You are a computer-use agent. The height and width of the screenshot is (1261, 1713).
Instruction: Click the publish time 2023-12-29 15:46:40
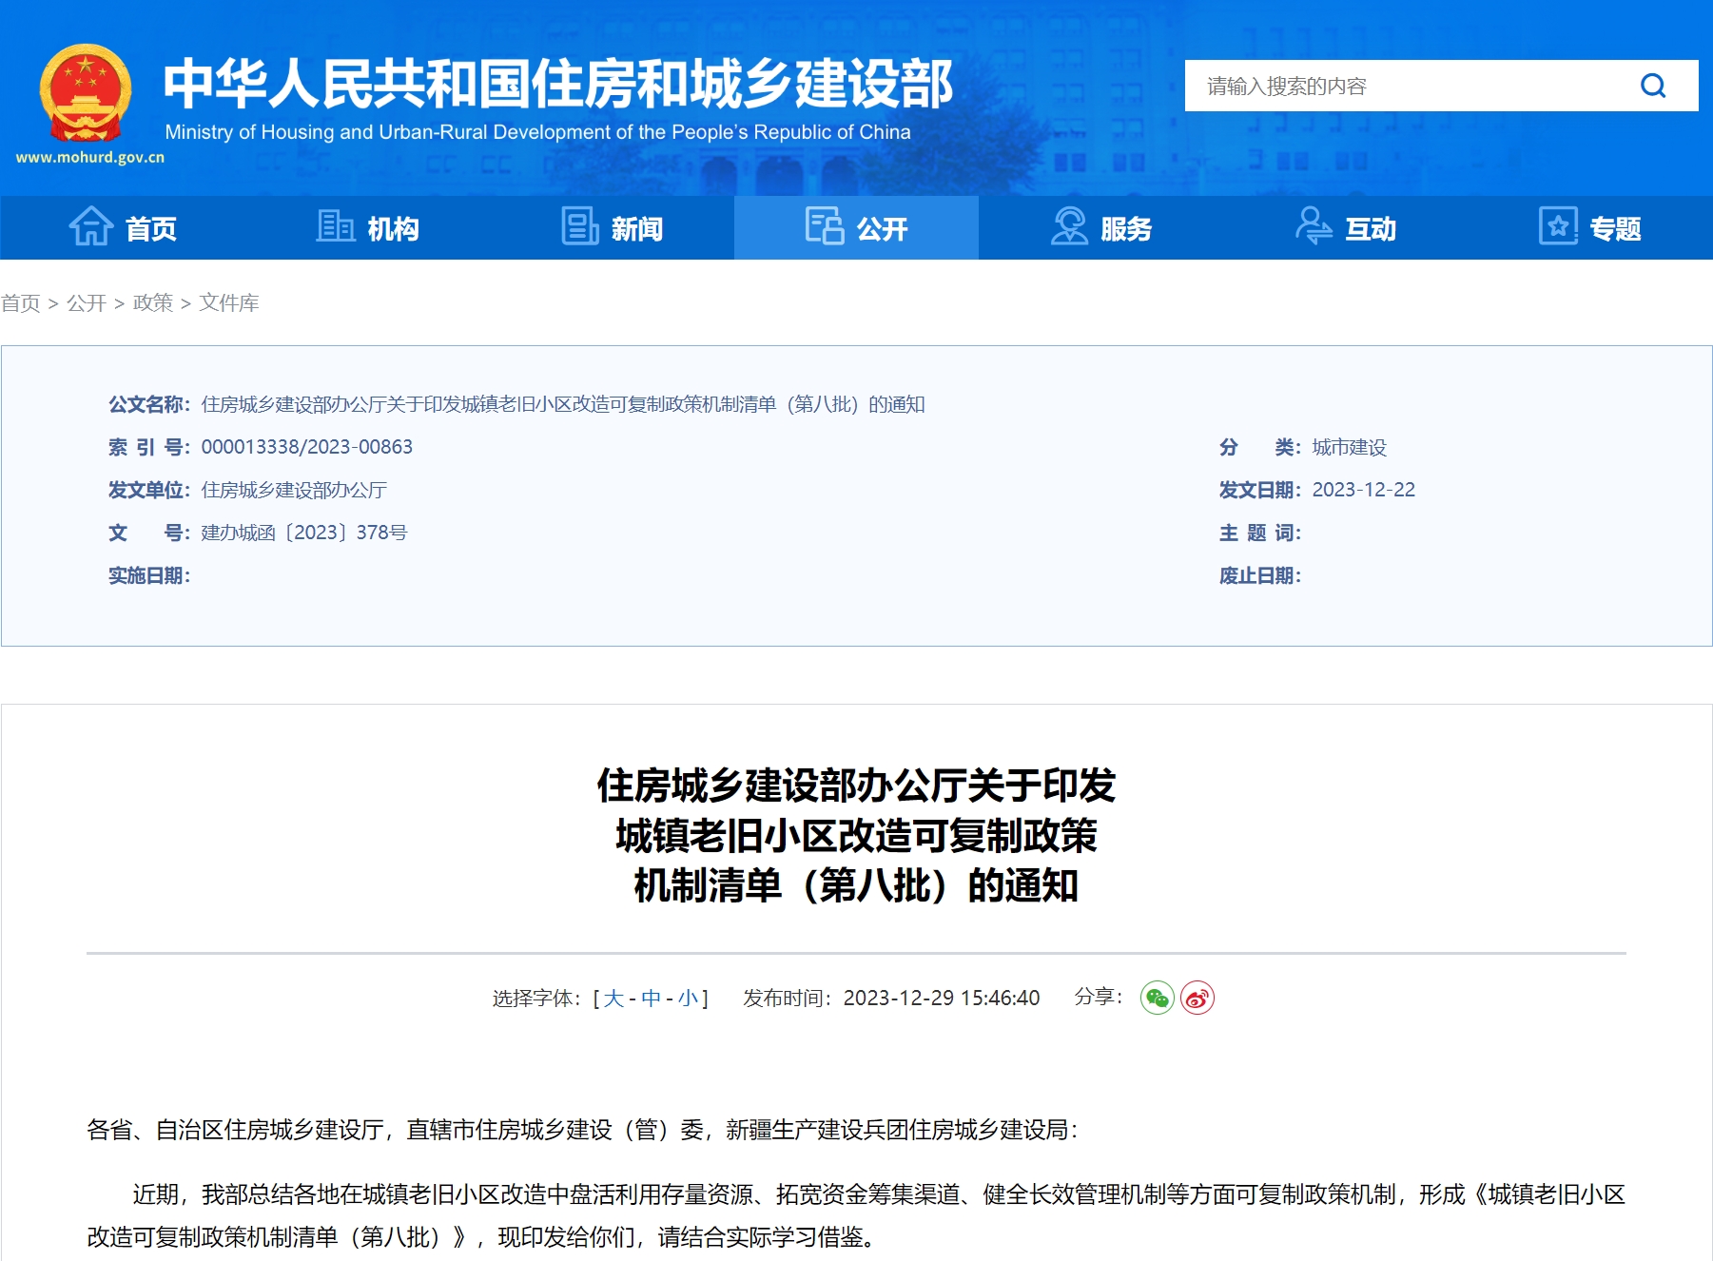942,998
